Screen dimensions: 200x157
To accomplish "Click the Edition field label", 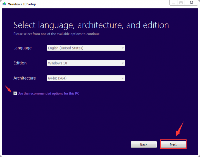I will pyautogui.click(x=20, y=63).
